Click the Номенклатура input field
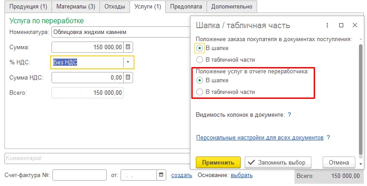 121,32
